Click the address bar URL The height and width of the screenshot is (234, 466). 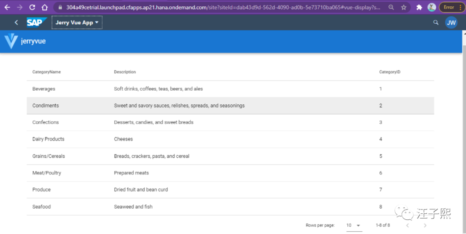click(x=223, y=7)
